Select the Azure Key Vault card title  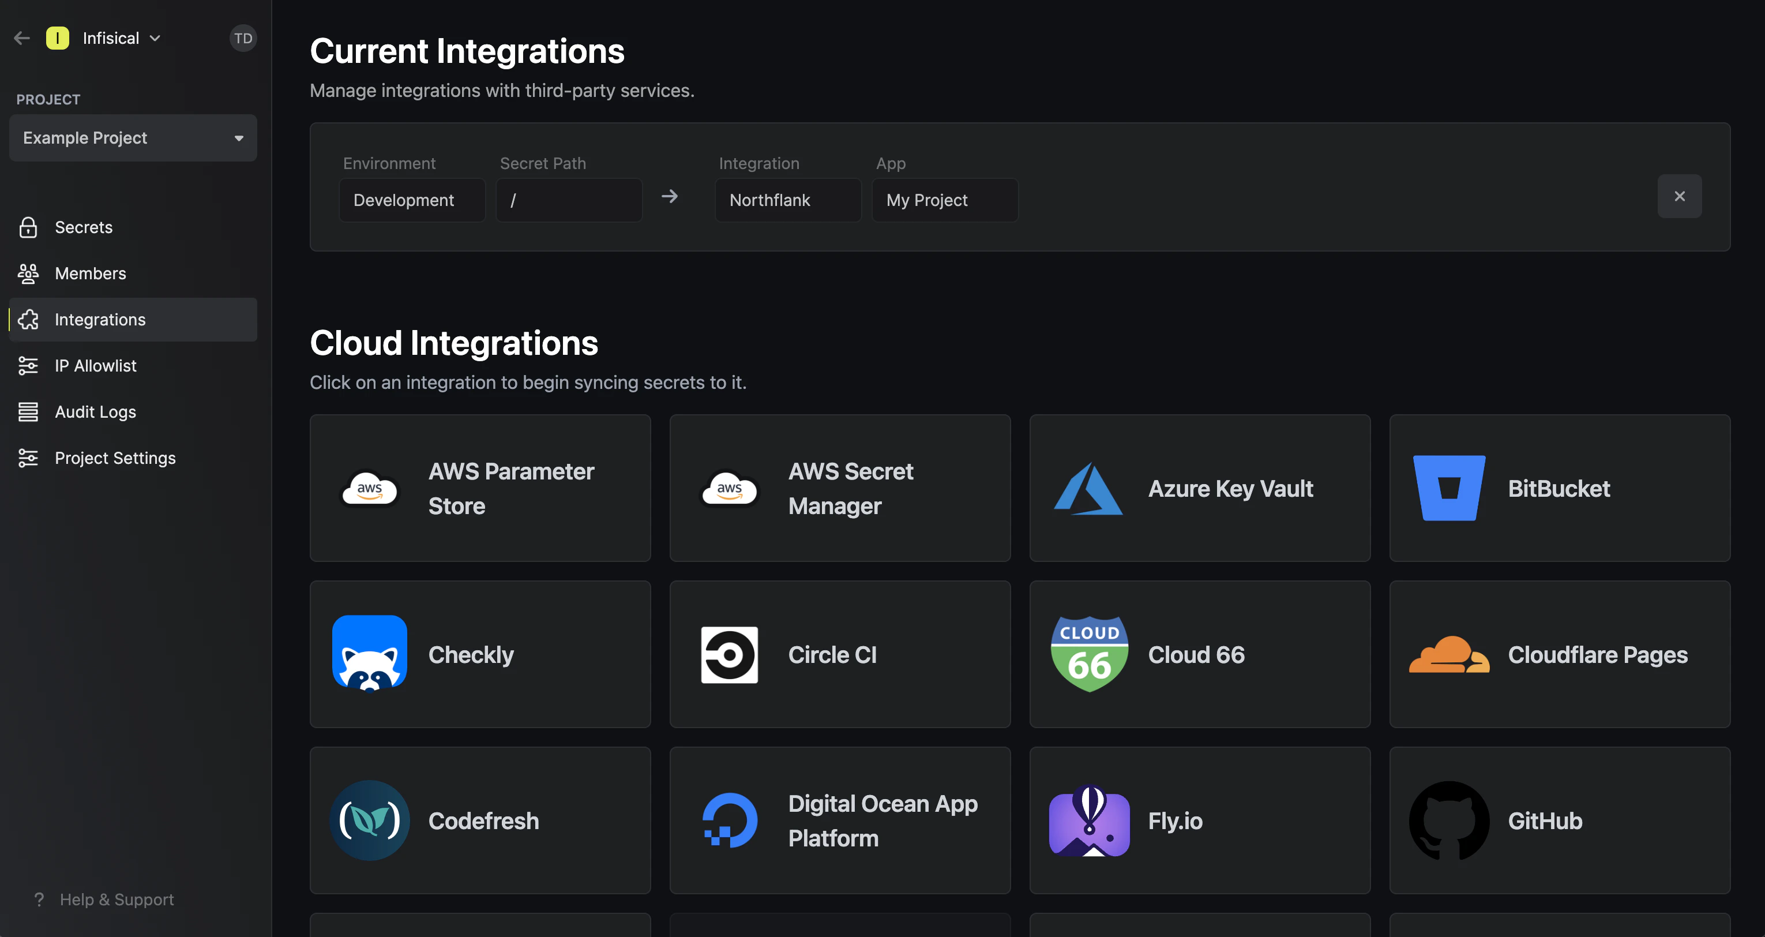click(1230, 489)
